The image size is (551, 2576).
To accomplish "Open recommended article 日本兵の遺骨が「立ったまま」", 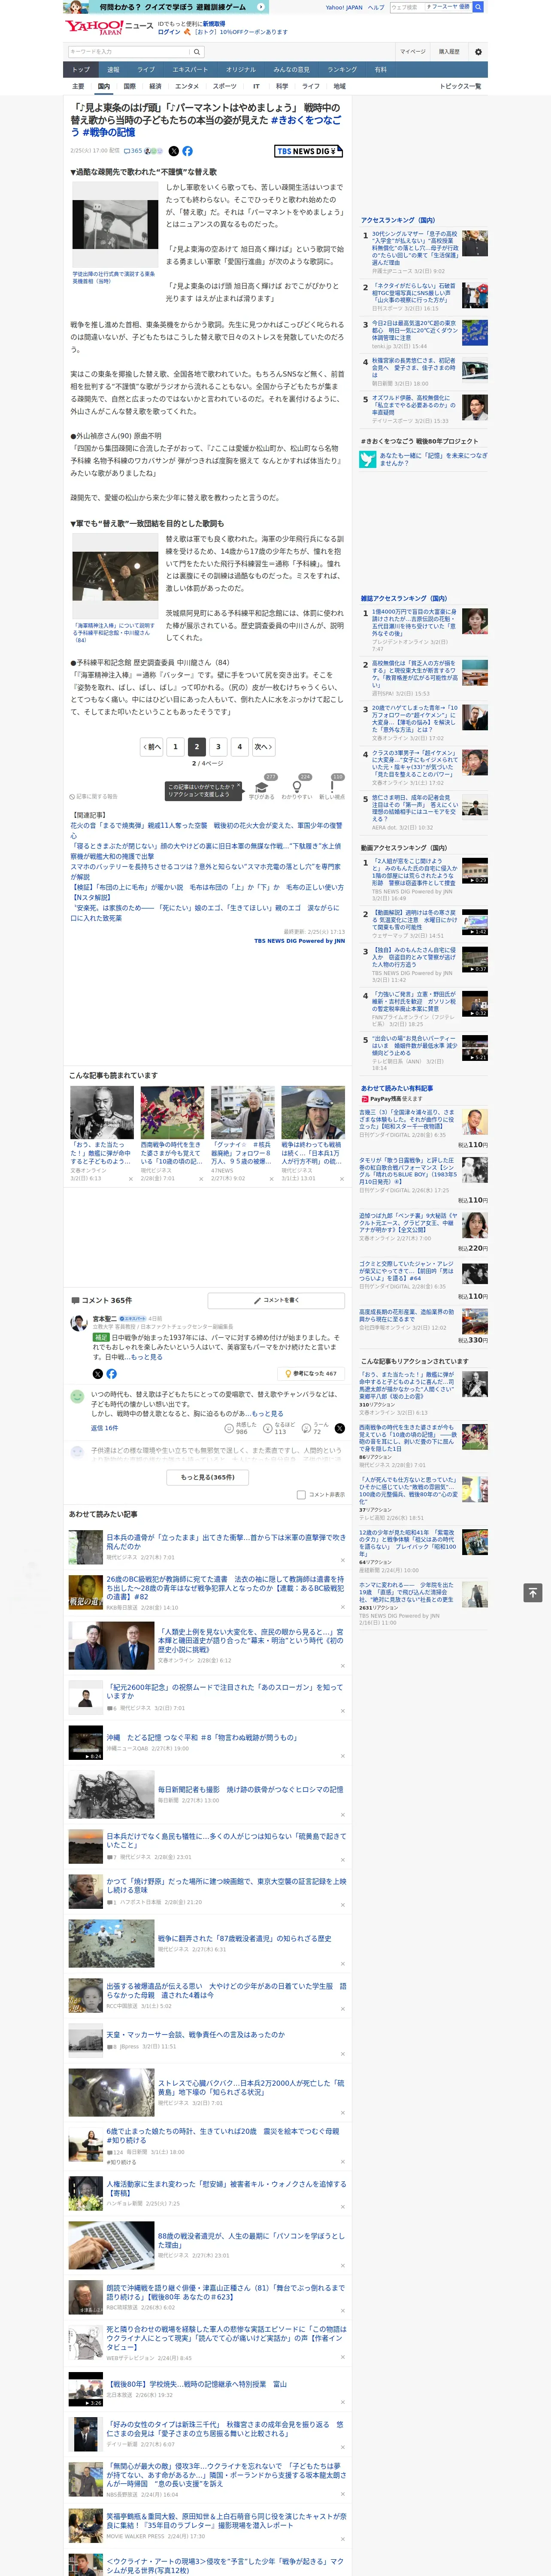I will pyautogui.click(x=226, y=1542).
